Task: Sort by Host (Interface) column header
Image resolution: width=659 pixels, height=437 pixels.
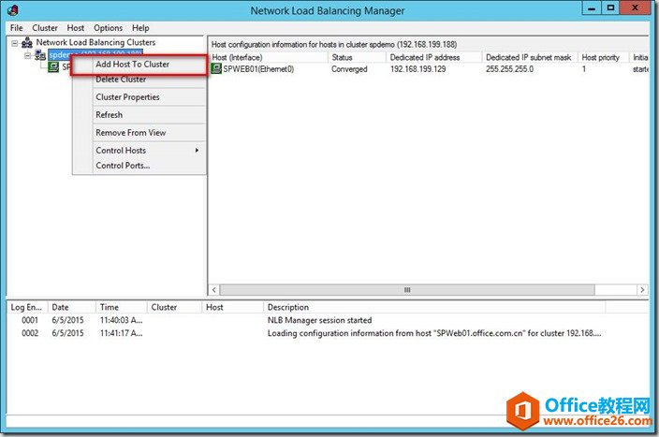Action: [268, 57]
